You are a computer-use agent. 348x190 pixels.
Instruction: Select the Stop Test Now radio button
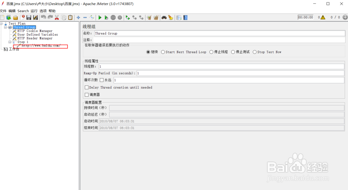click(267, 52)
